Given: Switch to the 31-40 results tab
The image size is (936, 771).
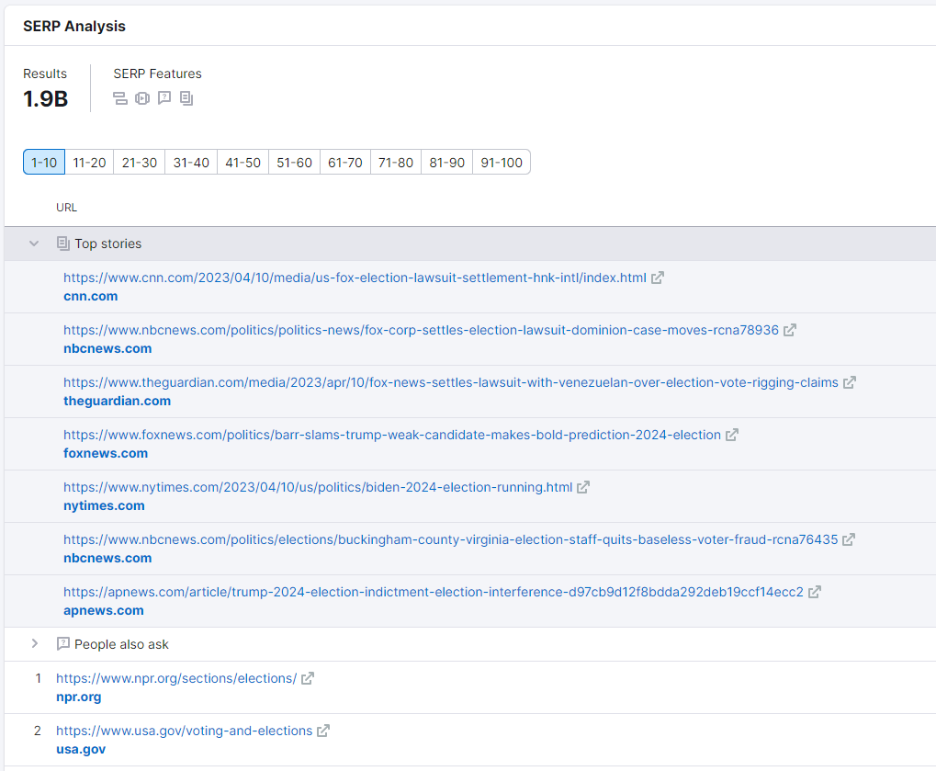Looking at the screenshot, I should tap(191, 163).
